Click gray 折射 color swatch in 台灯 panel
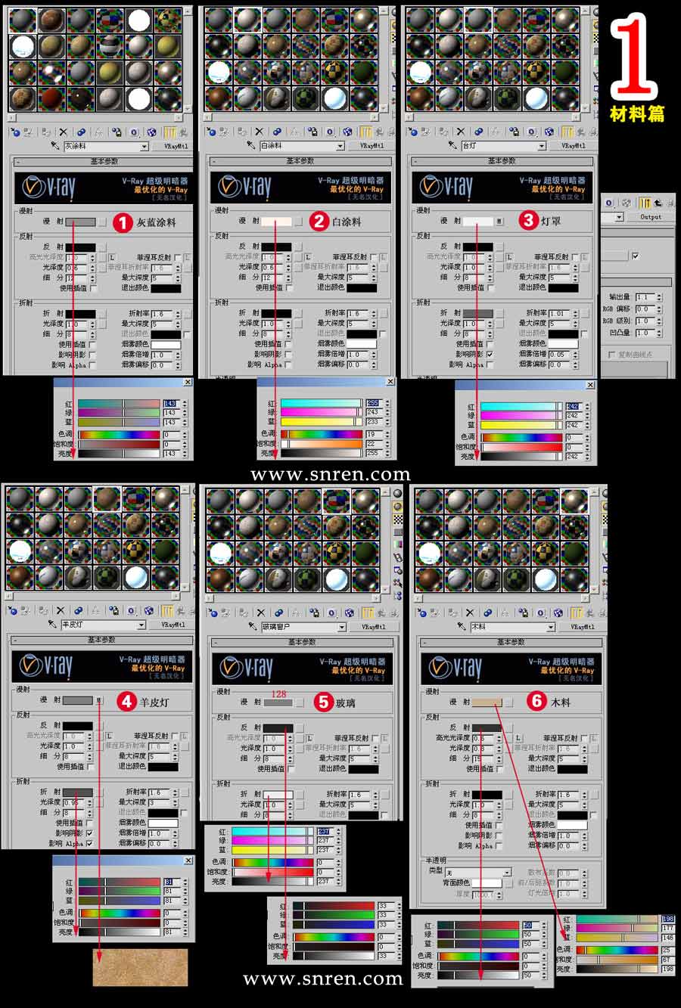This screenshot has height=1008, width=681. coord(477,313)
